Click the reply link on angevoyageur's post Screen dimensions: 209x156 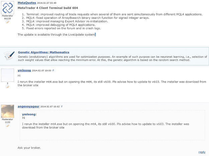202,152
